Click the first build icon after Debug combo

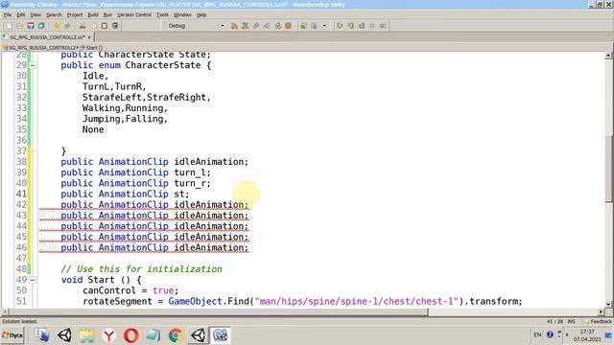[234, 26]
